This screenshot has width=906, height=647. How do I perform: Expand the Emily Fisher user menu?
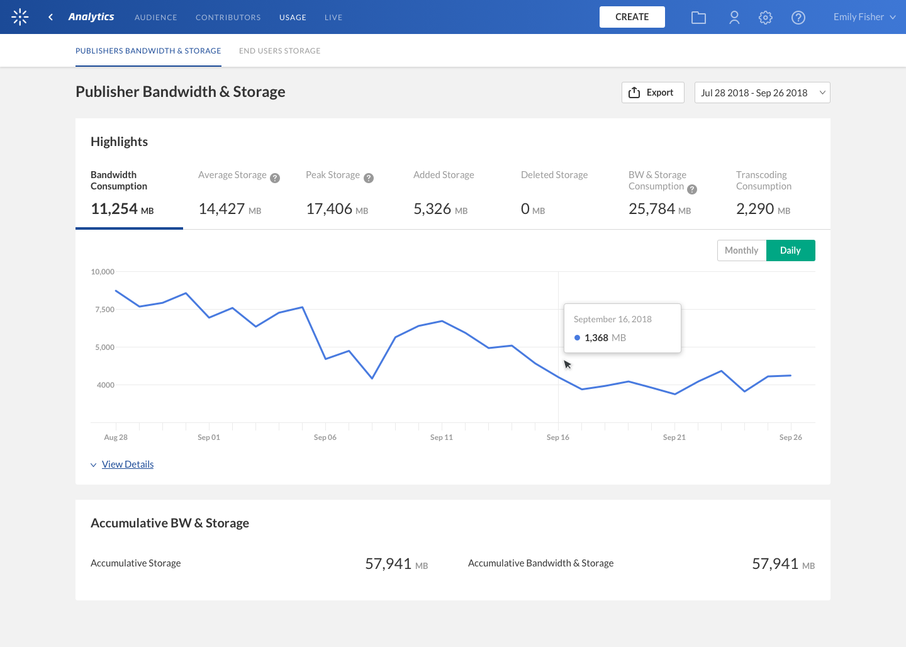pyautogui.click(x=864, y=17)
